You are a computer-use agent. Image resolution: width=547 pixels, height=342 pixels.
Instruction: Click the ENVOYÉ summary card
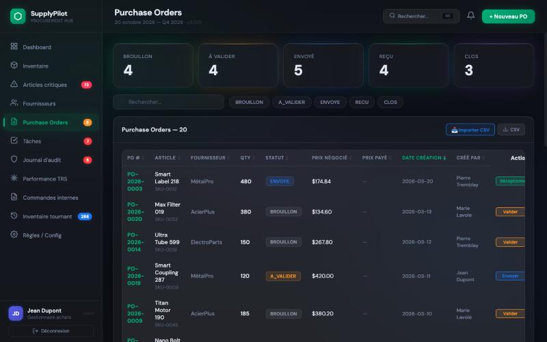click(323, 65)
